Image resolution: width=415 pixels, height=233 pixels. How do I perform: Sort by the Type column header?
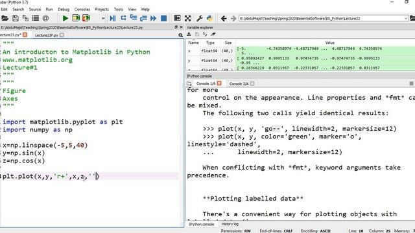210,43
